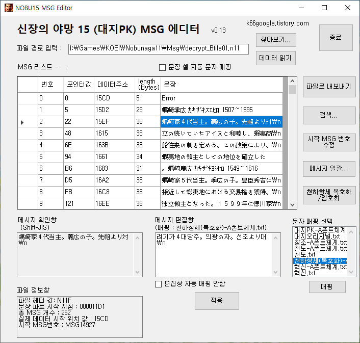Click scroll-up arrow of mapping list
Image resolution: width=360 pixels, height=343 pixels.
tap(351, 232)
